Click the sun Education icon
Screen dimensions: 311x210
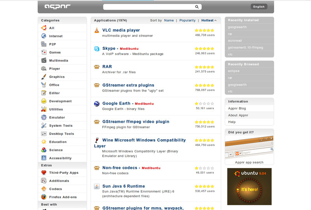point(44,142)
